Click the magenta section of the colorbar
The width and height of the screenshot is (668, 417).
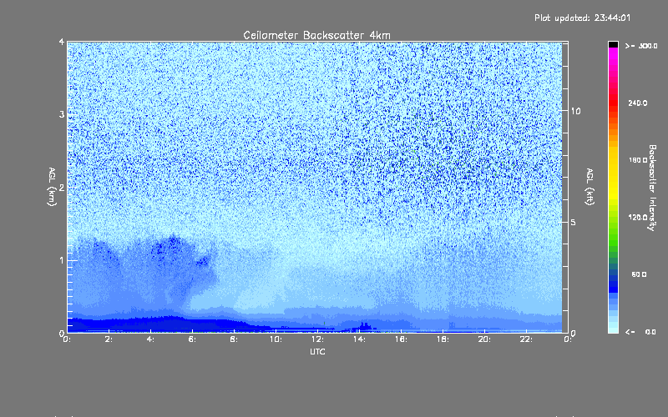(613, 58)
